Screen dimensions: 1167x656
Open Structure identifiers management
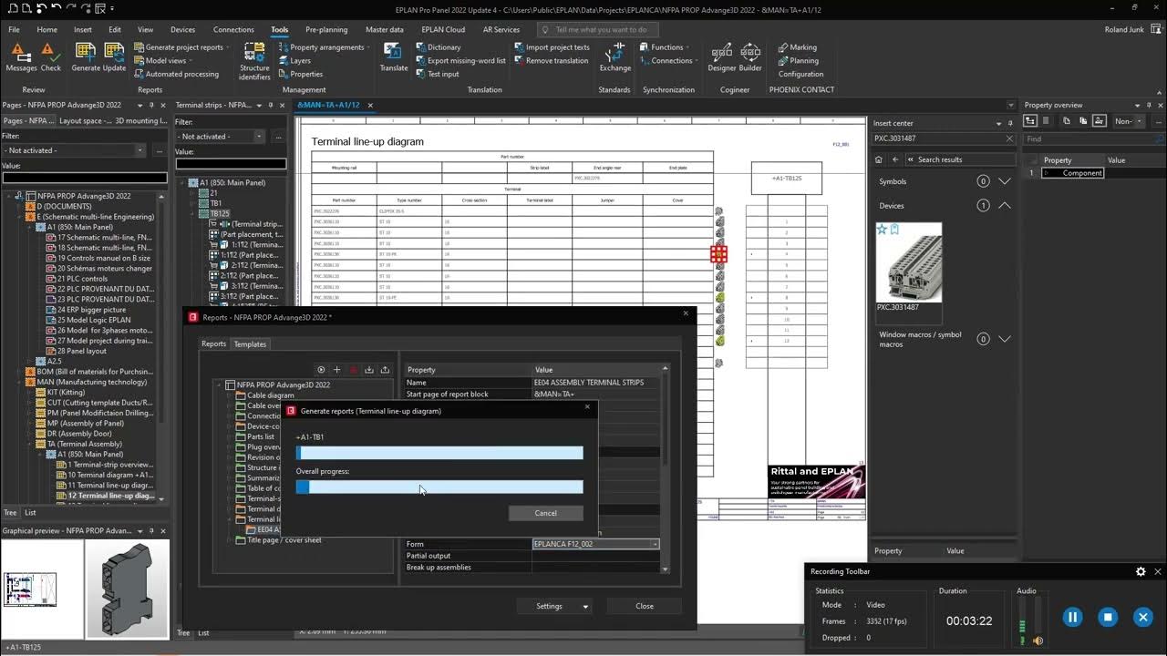[x=254, y=60]
